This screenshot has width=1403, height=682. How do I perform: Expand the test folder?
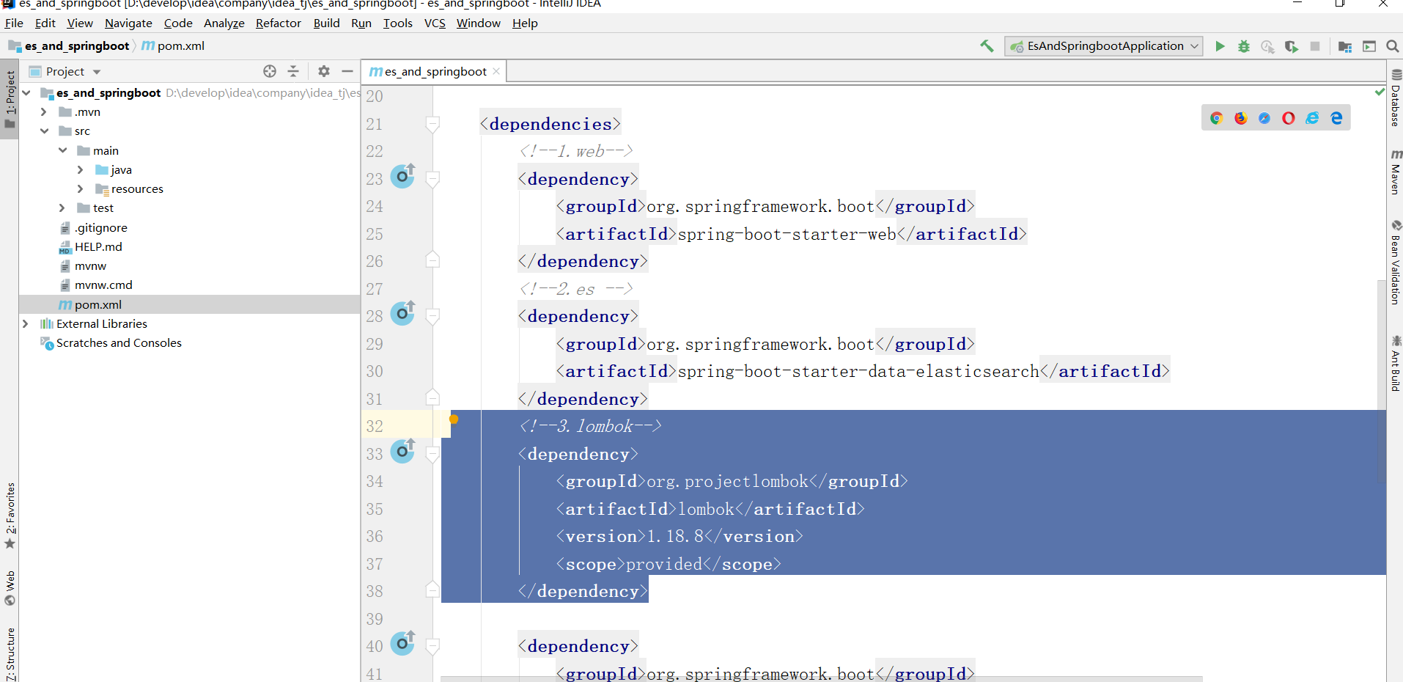(62, 208)
